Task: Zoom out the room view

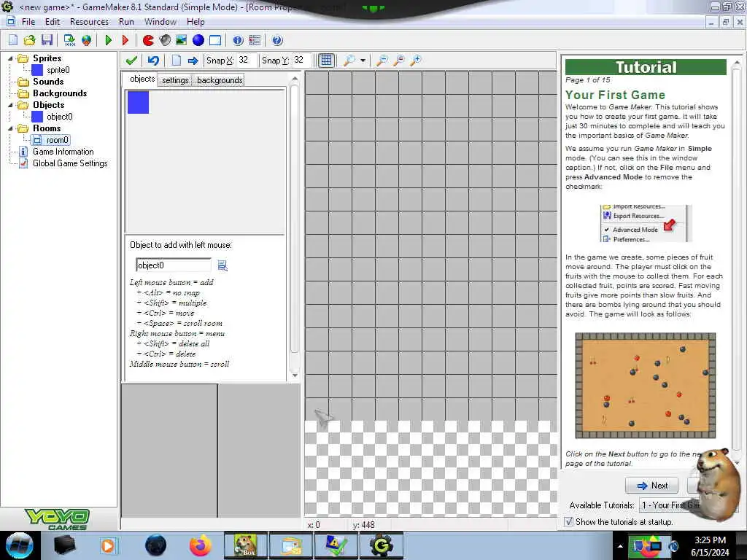Action: click(382, 61)
